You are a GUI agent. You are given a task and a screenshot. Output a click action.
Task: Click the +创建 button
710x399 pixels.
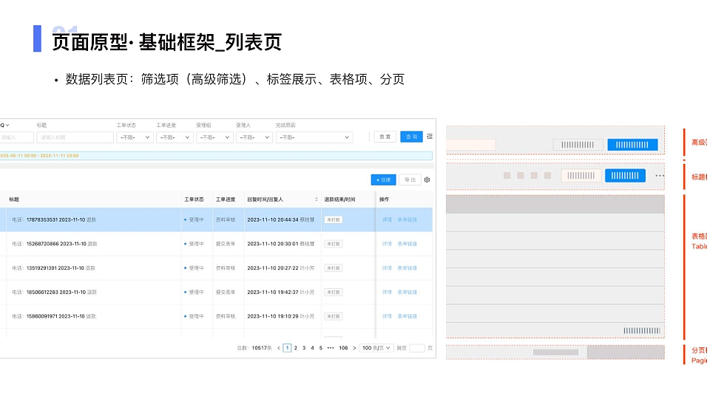(x=384, y=180)
